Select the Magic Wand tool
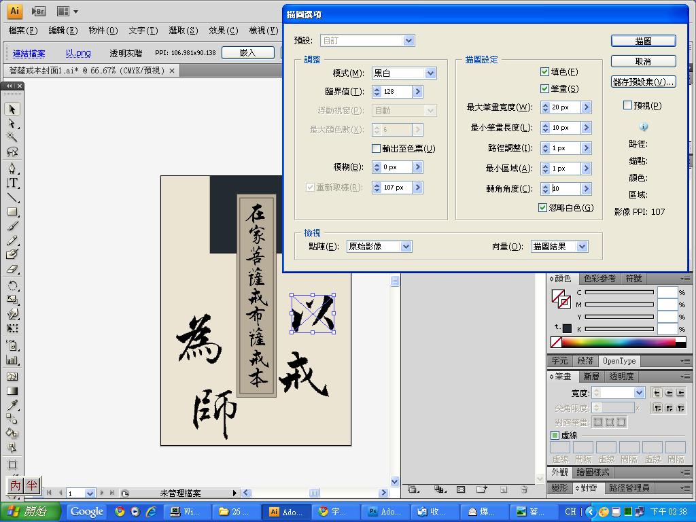Screen dimensions: 696x522 [x=12, y=138]
